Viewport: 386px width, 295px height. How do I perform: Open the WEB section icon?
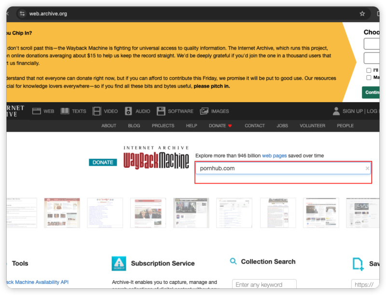37,111
